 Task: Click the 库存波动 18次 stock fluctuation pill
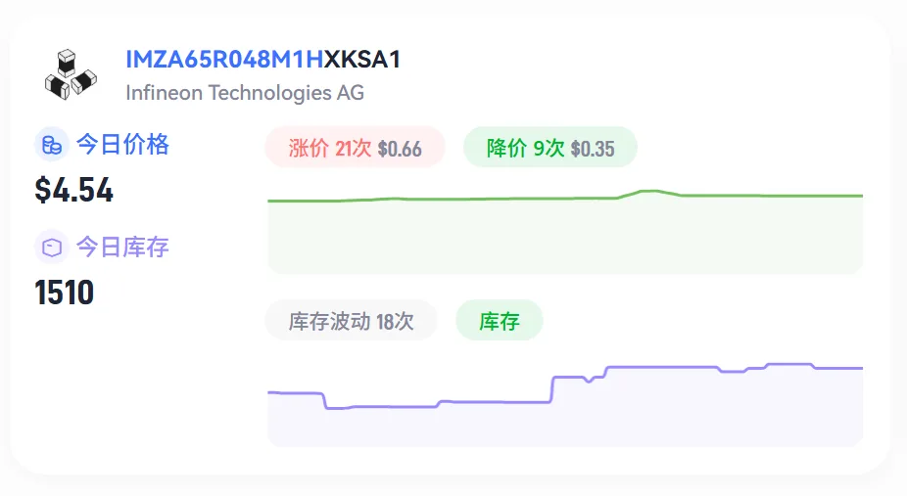click(351, 321)
